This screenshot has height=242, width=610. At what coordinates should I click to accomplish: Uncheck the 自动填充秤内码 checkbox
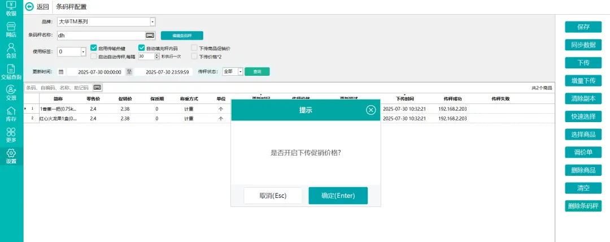tap(142, 49)
